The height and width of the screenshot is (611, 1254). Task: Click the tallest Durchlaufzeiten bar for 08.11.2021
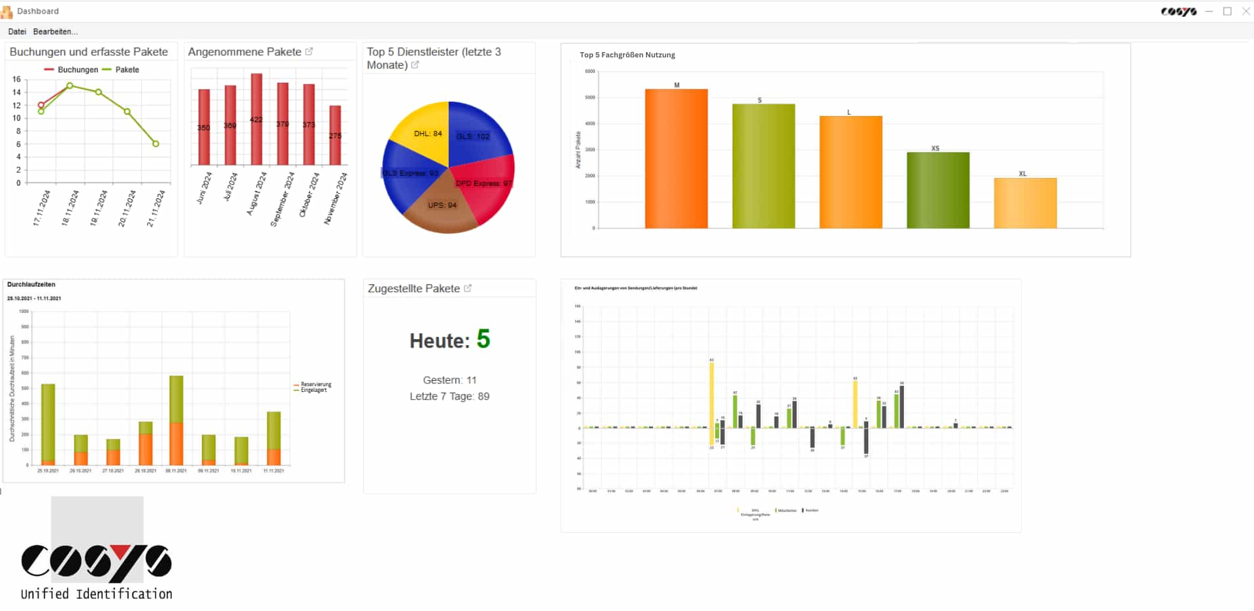[176, 420]
